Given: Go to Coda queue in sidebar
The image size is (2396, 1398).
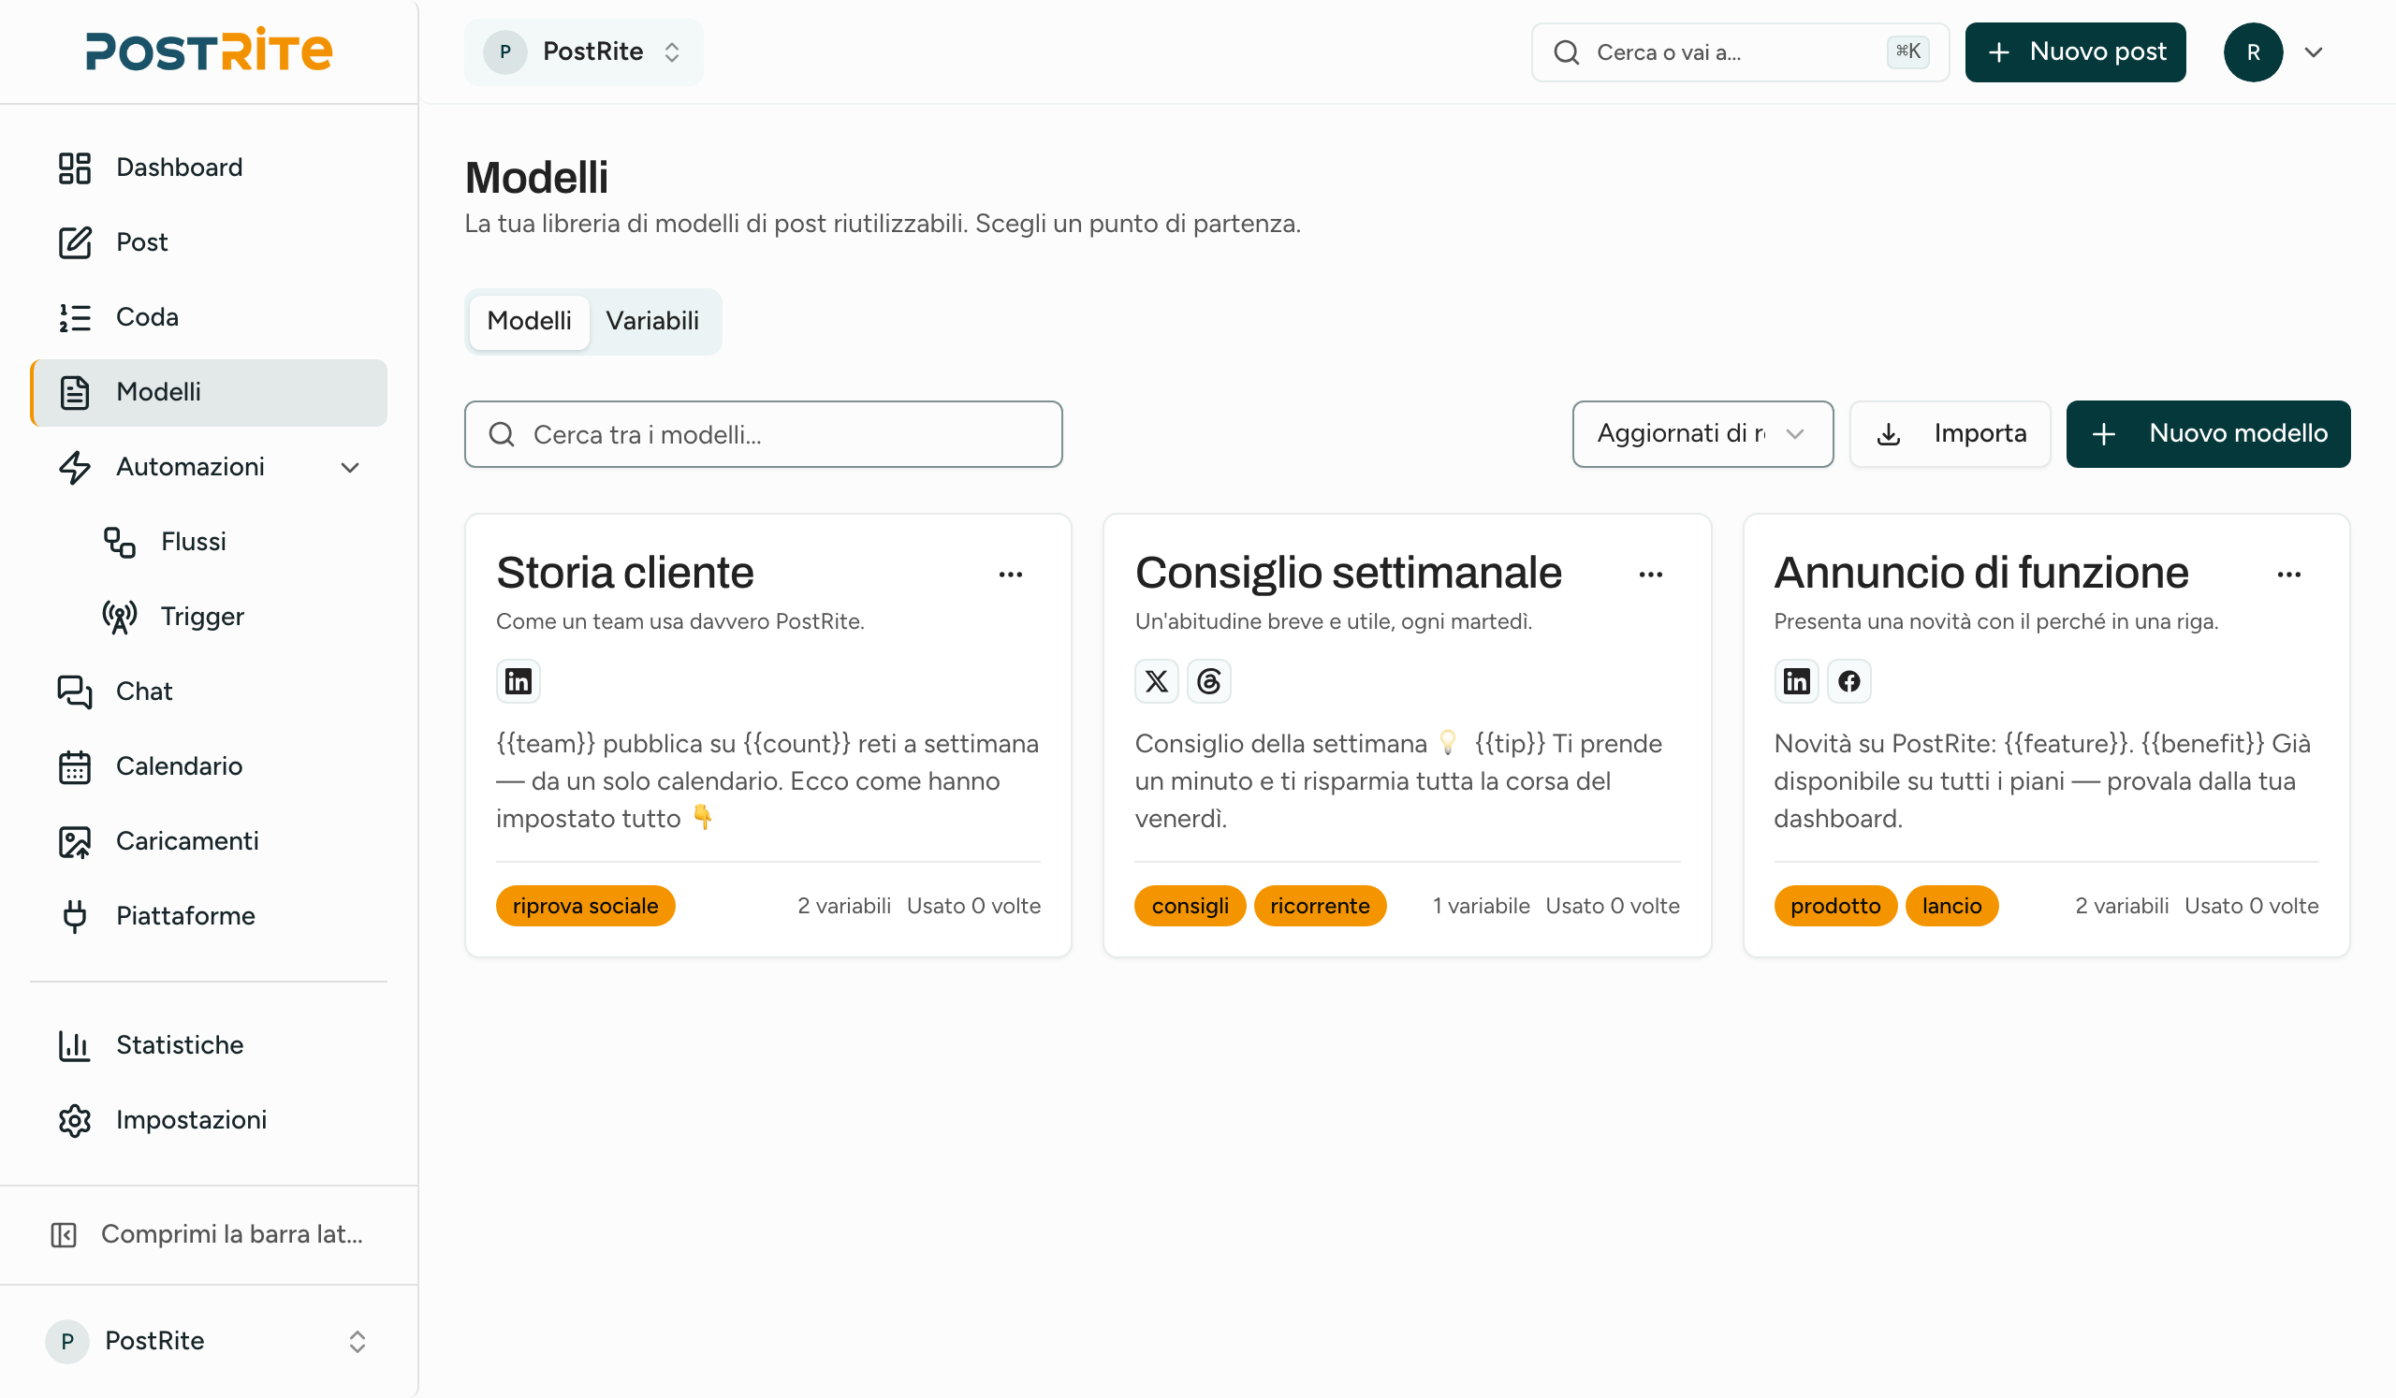Looking at the screenshot, I should pyautogui.click(x=208, y=317).
